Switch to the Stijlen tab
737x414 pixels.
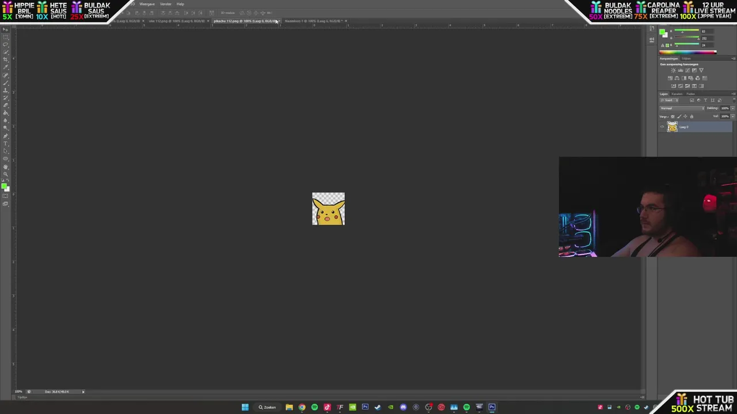coord(686,59)
